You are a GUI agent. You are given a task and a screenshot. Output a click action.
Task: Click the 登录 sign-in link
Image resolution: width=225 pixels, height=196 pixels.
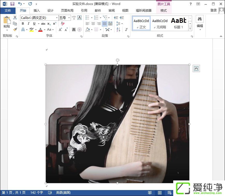[213, 10]
